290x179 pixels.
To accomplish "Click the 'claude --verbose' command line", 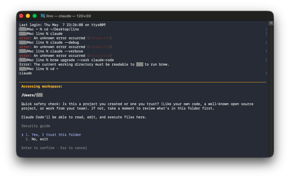I will tap(51, 51).
